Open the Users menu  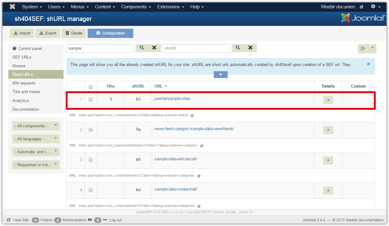(x=56, y=6)
